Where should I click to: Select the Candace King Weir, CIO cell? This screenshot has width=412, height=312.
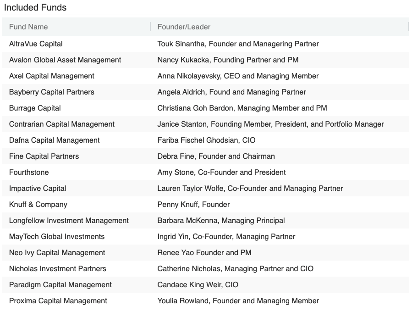[198, 285]
